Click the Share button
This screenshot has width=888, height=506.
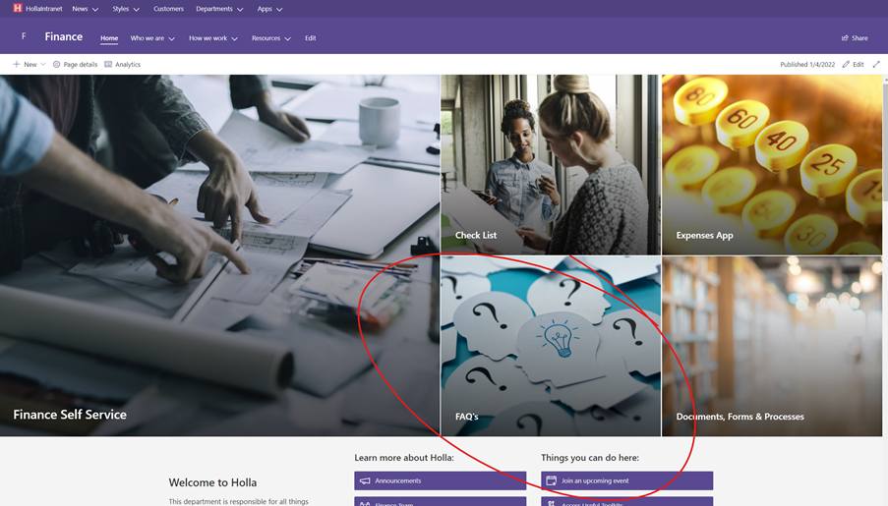pos(855,38)
